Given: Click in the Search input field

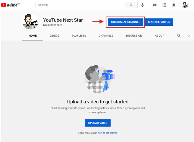Looking at the screenshot, I should point(80,5).
